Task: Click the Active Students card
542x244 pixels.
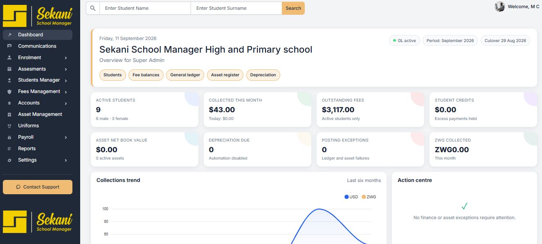Action: point(144,109)
